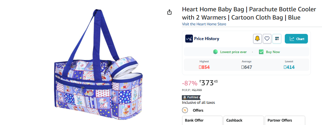Select the Bank Offer card
Screen dimensions: 322x125
click(x=202, y=121)
